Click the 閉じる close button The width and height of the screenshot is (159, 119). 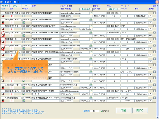pyautogui.click(x=140, y=110)
